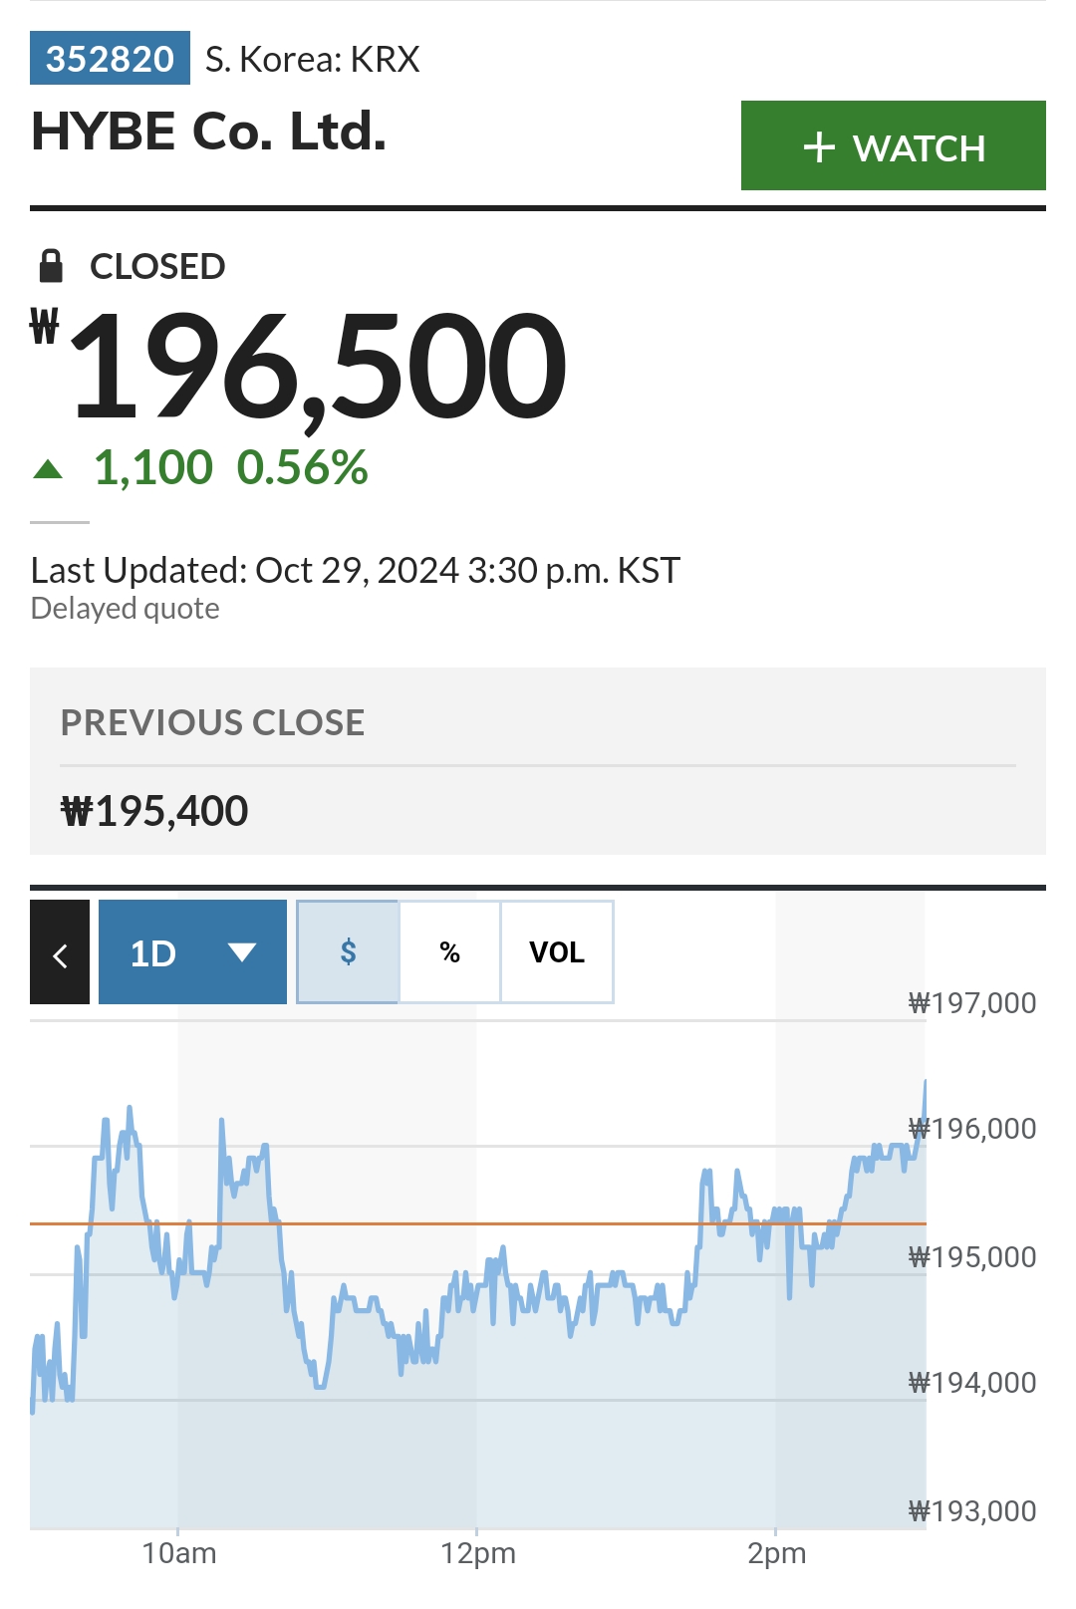Expand range options via the white triangle arrow
1076x1609 pixels.
(242, 952)
